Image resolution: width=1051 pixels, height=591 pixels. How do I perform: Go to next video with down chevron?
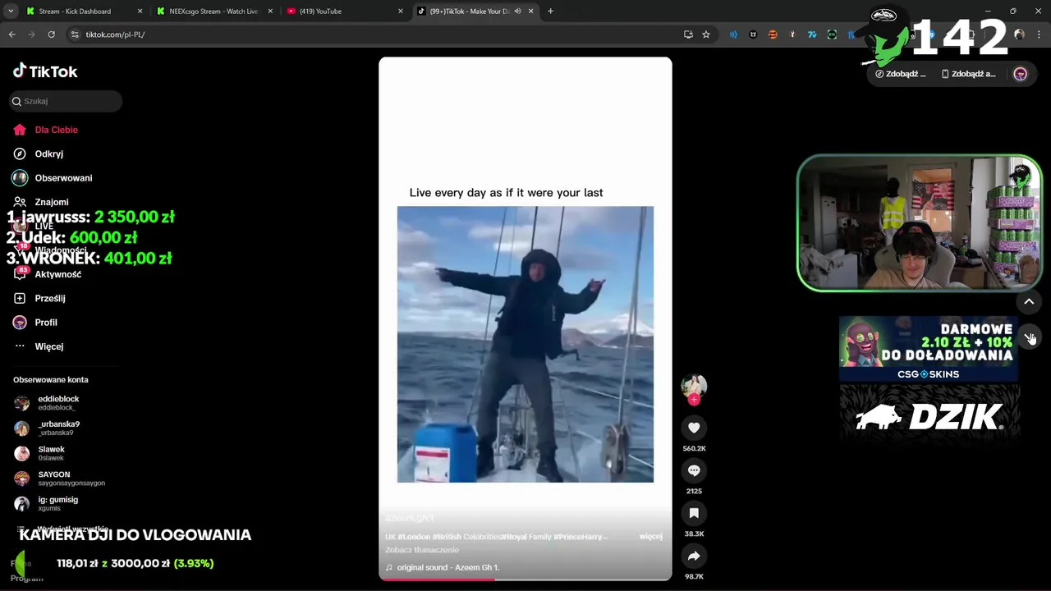[x=1030, y=338]
